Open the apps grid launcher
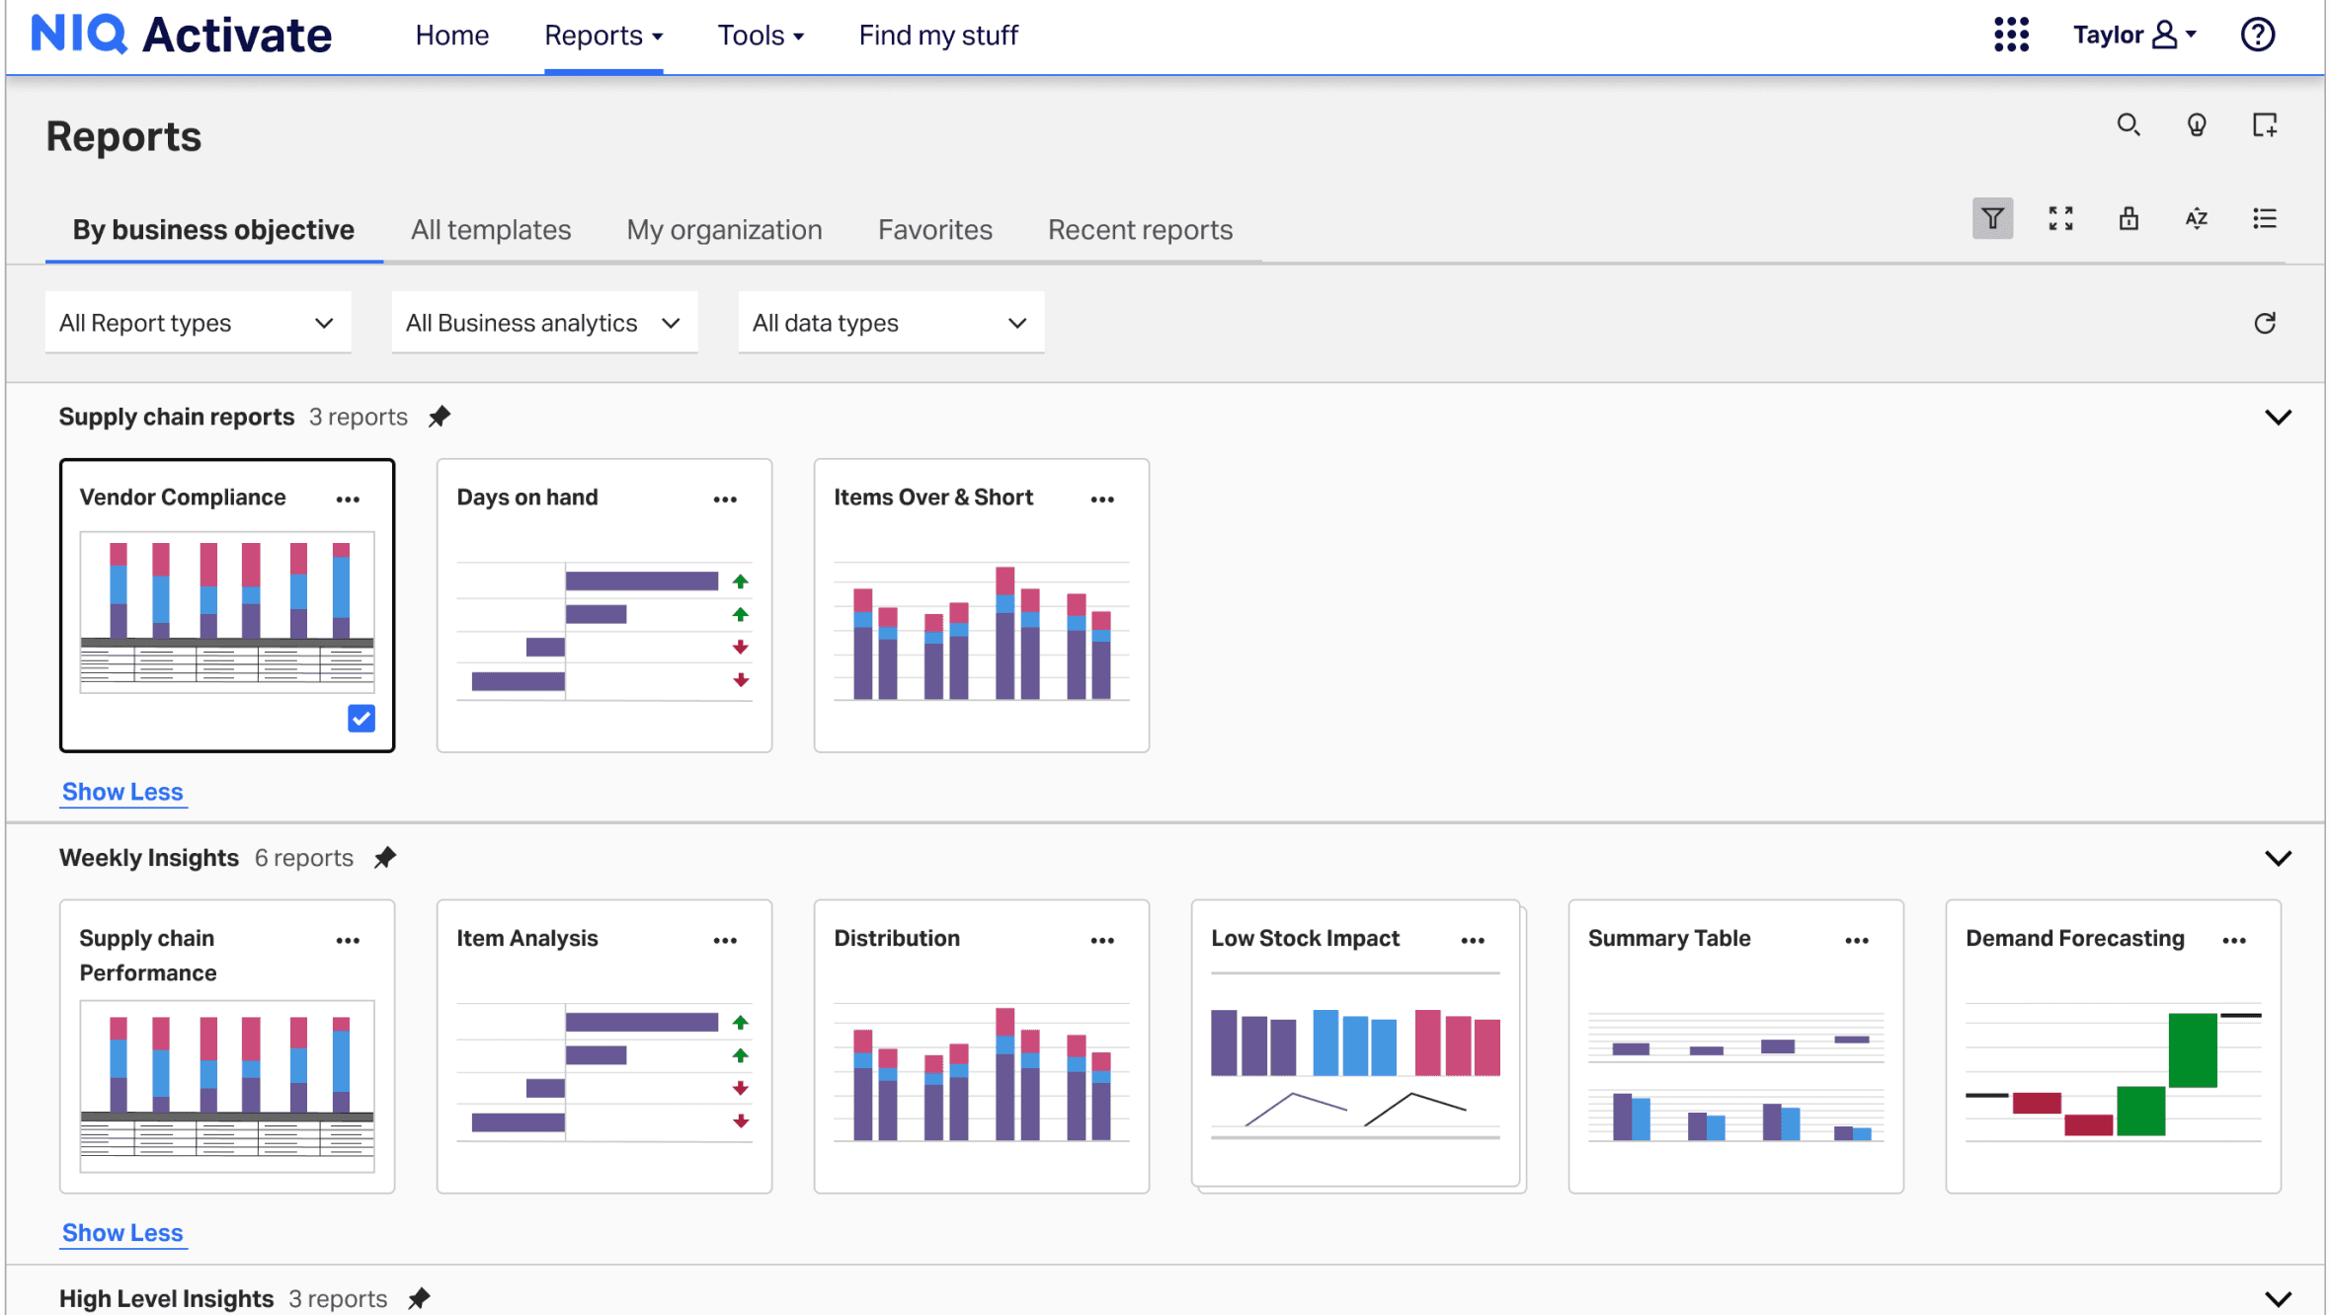The width and height of the screenshot is (2331, 1315). click(x=2011, y=35)
